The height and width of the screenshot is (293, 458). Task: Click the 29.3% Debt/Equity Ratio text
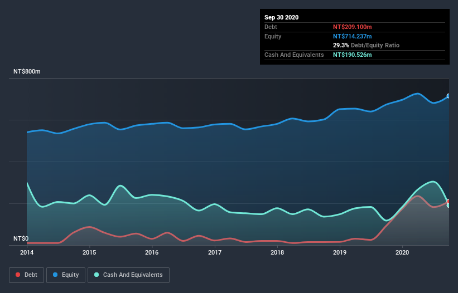[366, 45]
